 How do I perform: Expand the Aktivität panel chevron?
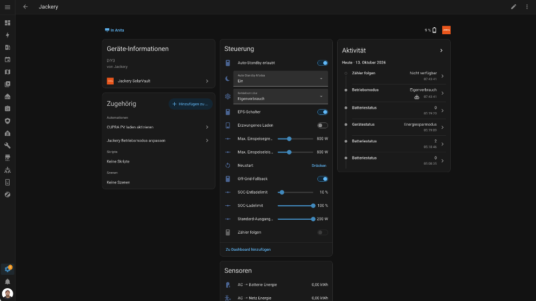click(x=441, y=50)
